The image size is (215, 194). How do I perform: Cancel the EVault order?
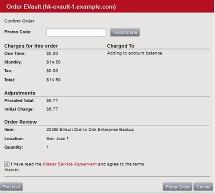pyautogui.click(x=203, y=187)
